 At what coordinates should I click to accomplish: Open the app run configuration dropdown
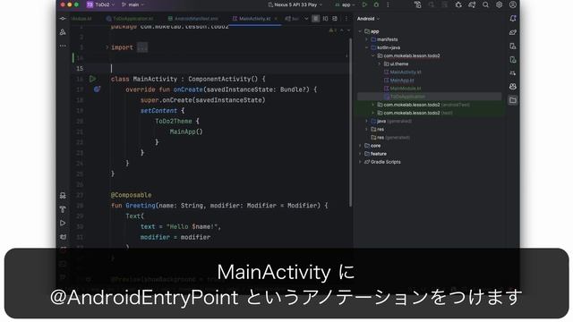pos(346,4)
